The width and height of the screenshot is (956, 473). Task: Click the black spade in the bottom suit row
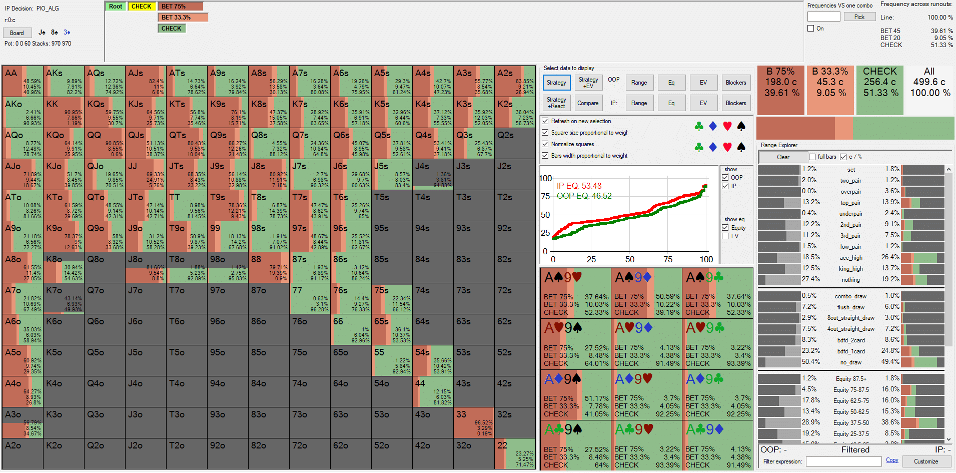tap(741, 147)
